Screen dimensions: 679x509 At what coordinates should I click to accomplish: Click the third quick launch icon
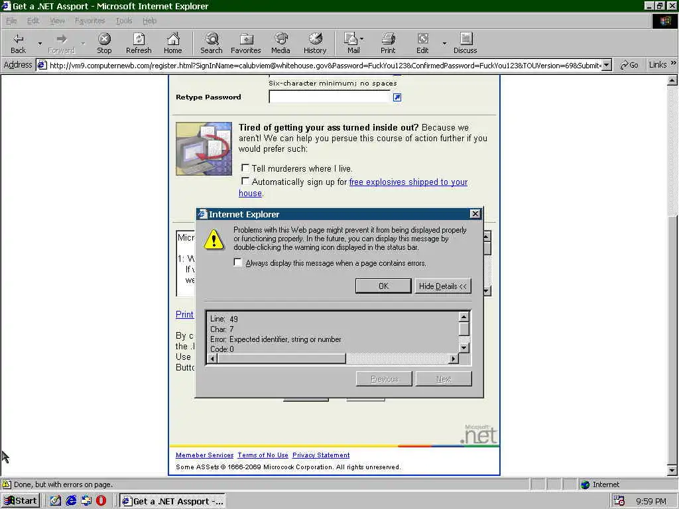(x=86, y=501)
